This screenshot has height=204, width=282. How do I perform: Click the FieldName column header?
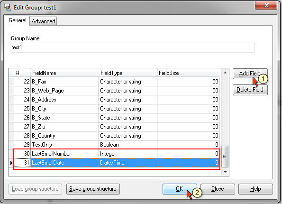click(x=64, y=73)
